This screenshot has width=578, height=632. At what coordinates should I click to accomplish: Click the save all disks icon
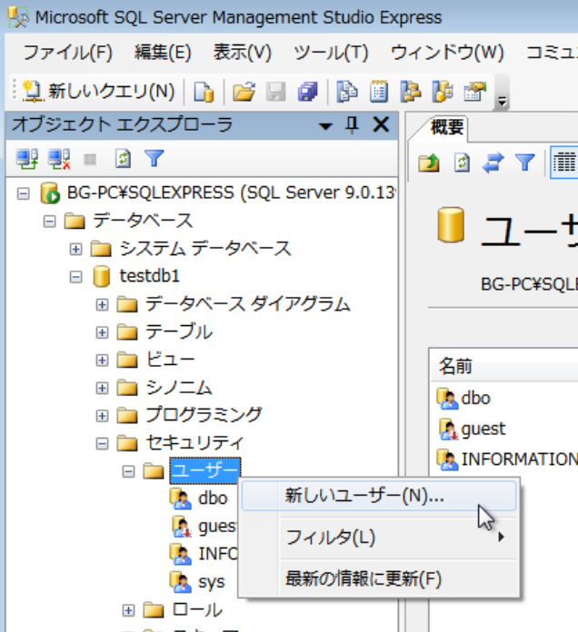tap(308, 92)
